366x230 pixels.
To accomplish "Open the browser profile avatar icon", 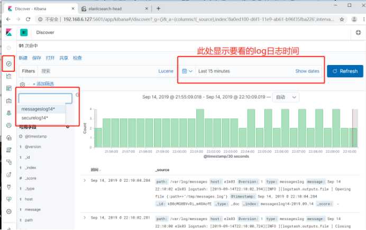I will pos(354,20).
